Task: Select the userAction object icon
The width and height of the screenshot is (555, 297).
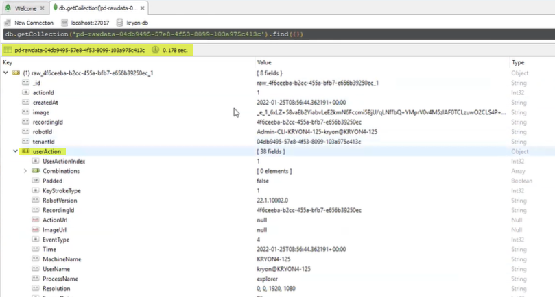Action: [x=25, y=151]
